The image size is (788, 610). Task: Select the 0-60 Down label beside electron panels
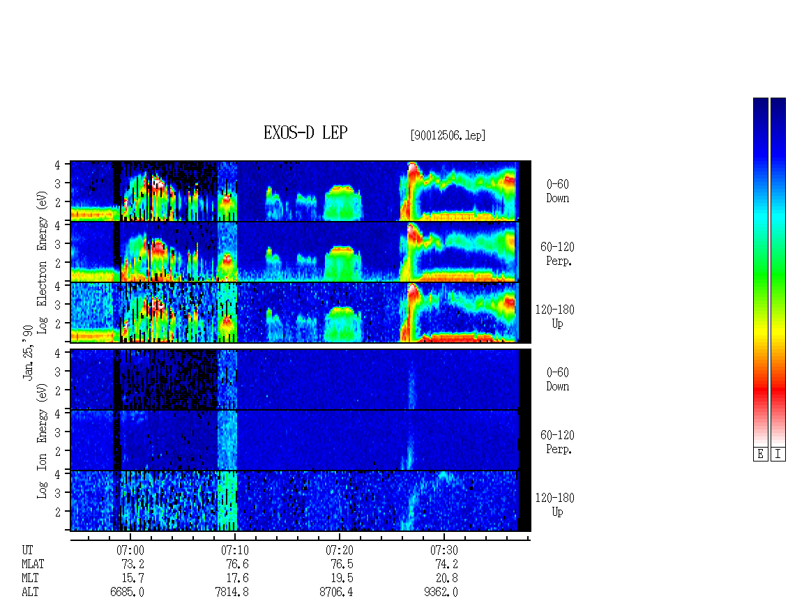pos(558,191)
